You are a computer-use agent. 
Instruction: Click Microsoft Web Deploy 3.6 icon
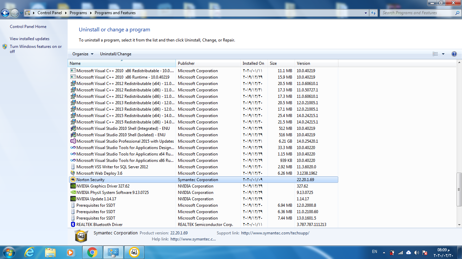pos(73,173)
